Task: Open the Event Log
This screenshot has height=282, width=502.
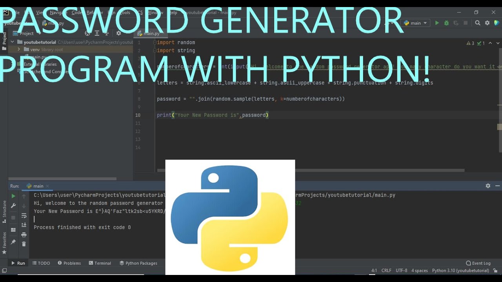Action: (478, 263)
